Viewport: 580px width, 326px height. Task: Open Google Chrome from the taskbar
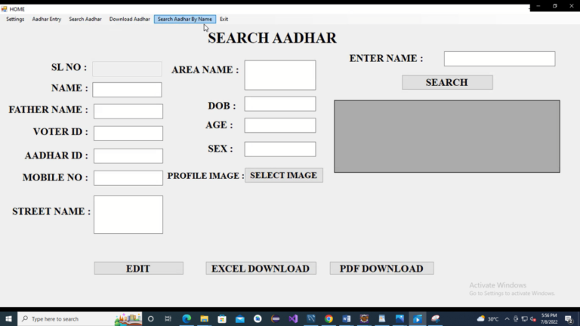(329, 319)
